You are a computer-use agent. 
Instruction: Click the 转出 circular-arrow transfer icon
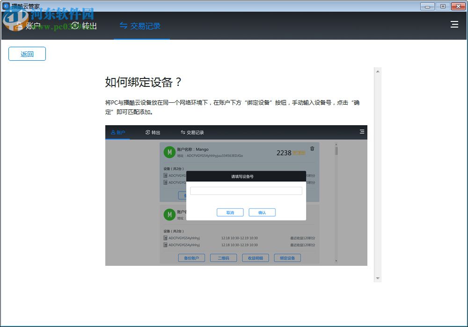click(75, 26)
